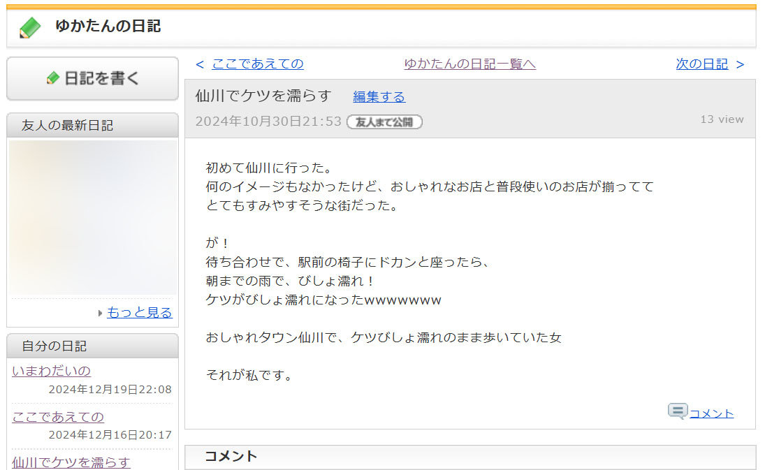Go to previous diary ここであえての in top navigation
This screenshot has width=765, height=470.
258,64
